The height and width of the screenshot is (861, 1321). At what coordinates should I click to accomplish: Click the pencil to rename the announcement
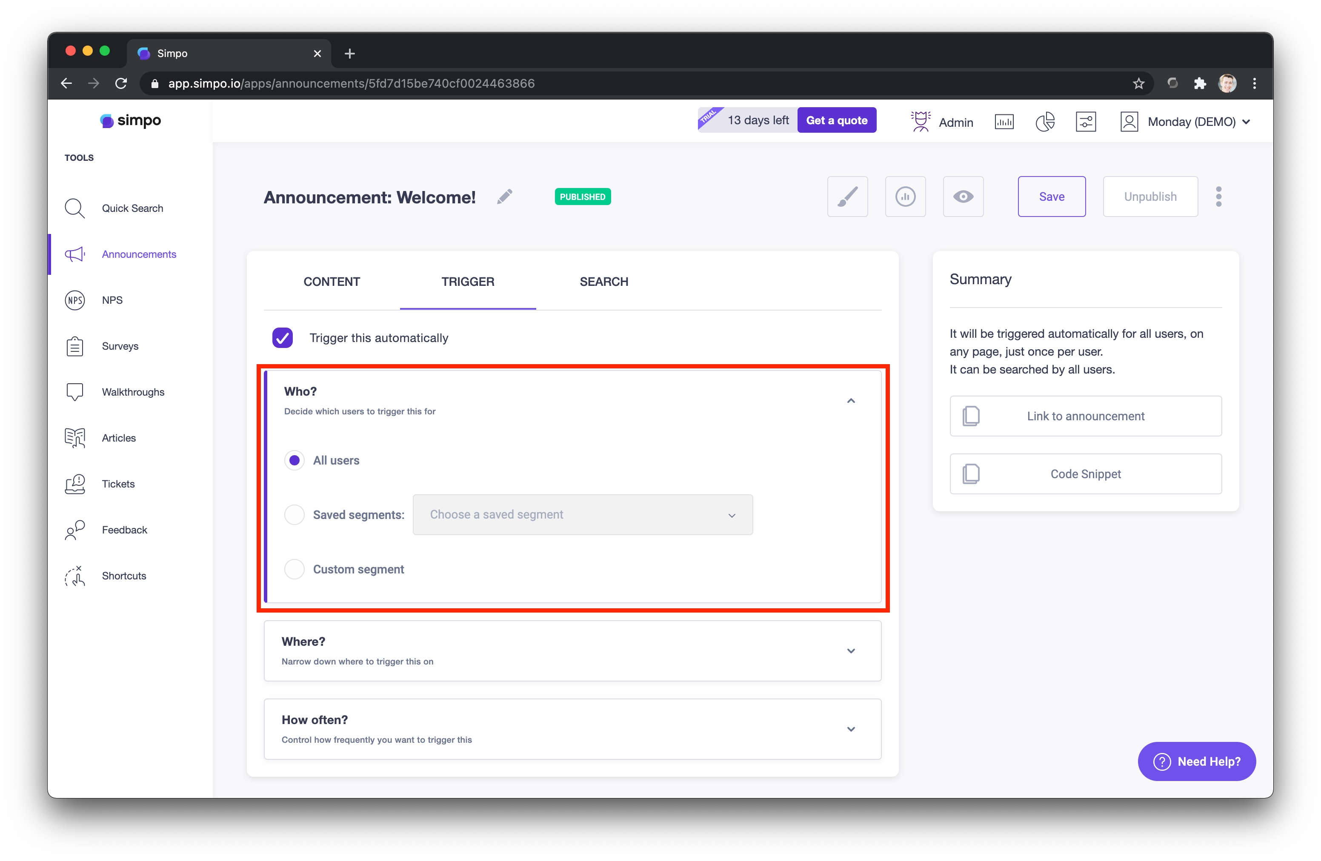pos(505,197)
